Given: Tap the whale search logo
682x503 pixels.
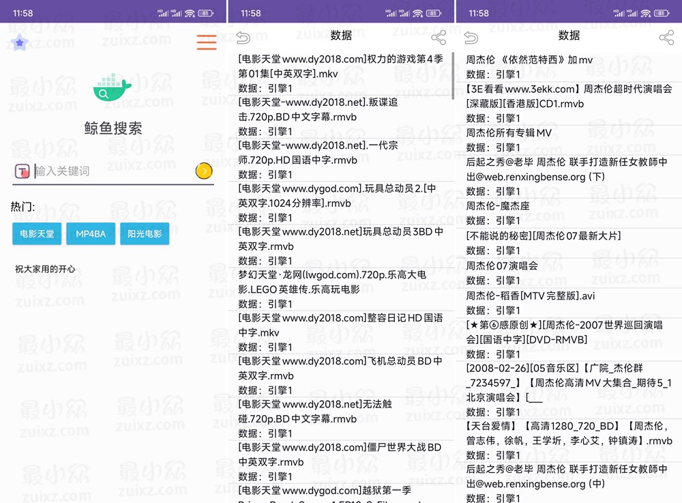Looking at the screenshot, I should tap(113, 87).
